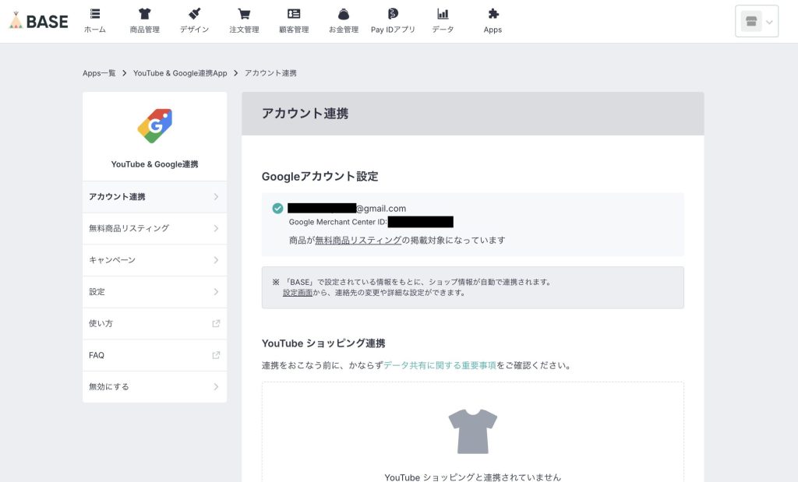The width and height of the screenshot is (798, 482).
Task: Open the 無料商品リスティング underlined link
Action: coord(358,240)
